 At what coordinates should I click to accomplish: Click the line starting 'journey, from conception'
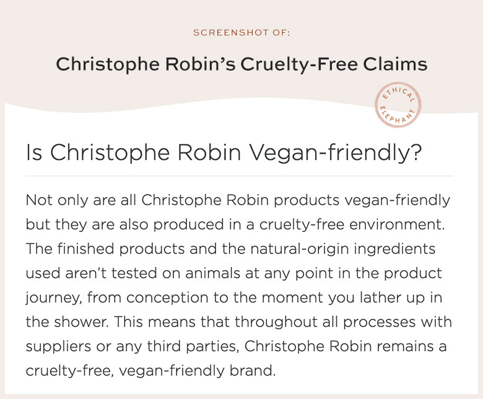[x=234, y=298]
